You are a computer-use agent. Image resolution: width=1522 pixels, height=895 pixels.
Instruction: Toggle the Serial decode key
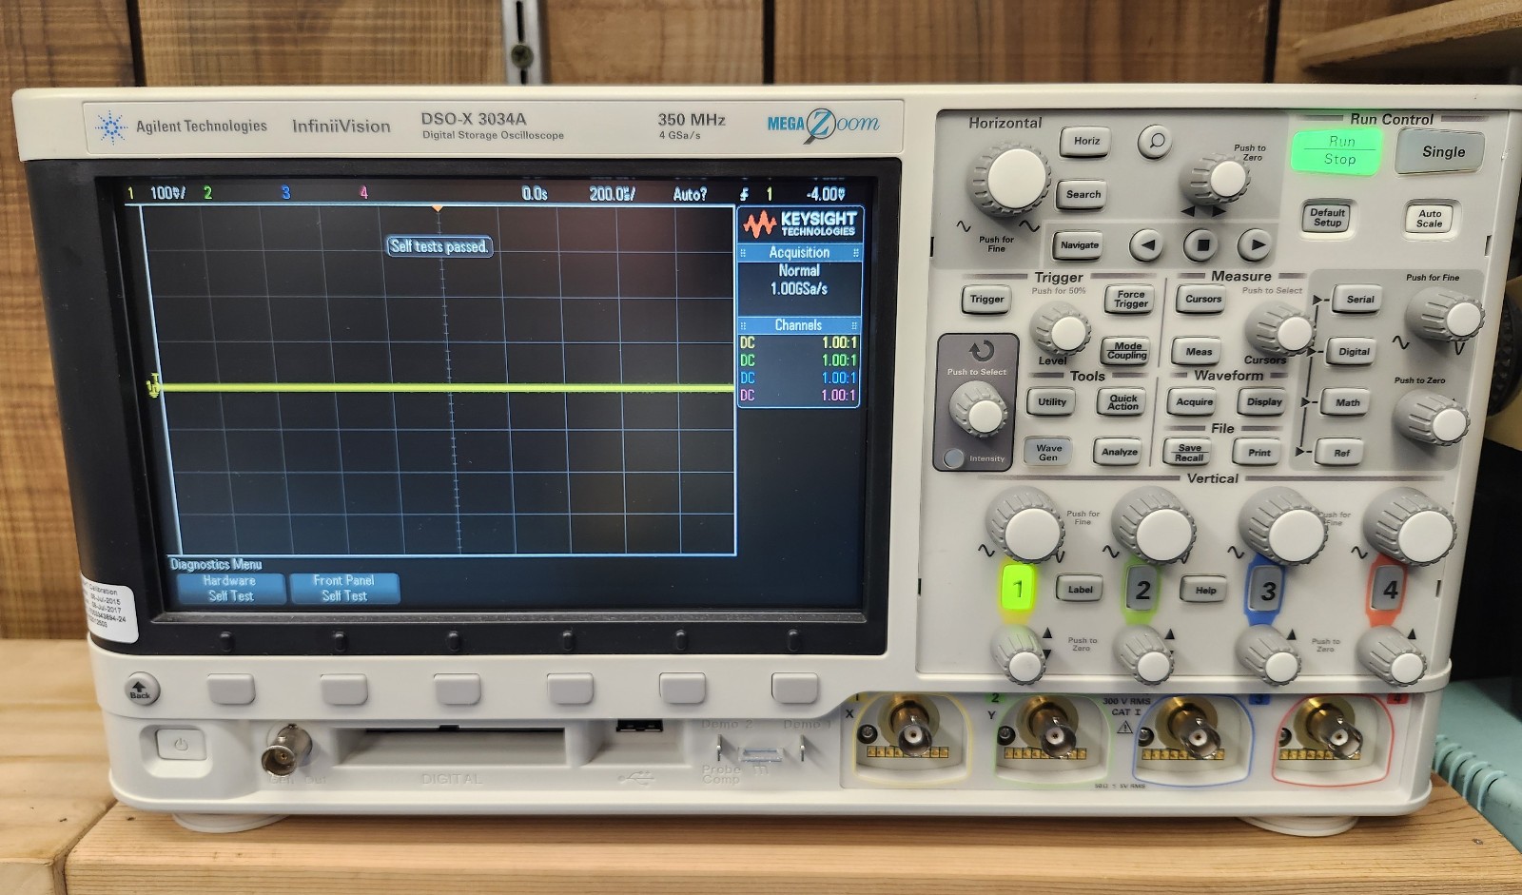(1359, 300)
